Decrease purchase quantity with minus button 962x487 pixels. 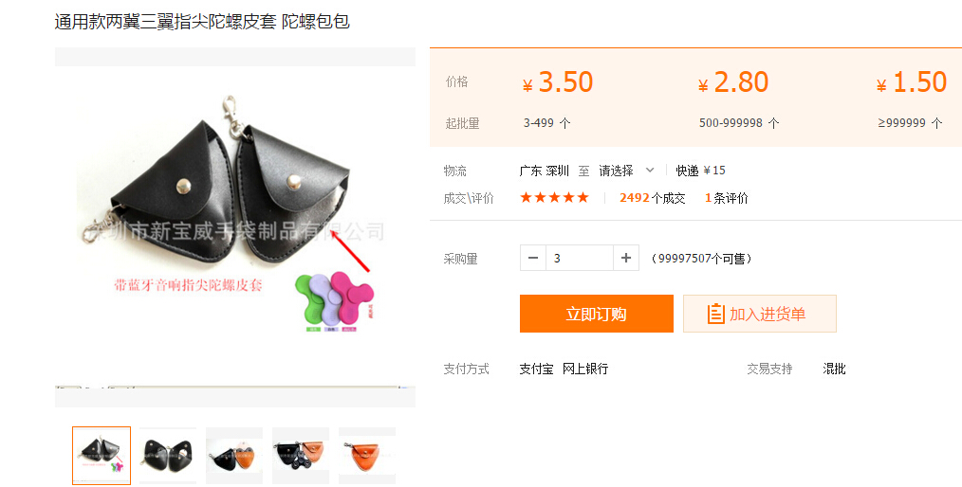point(532,258)
